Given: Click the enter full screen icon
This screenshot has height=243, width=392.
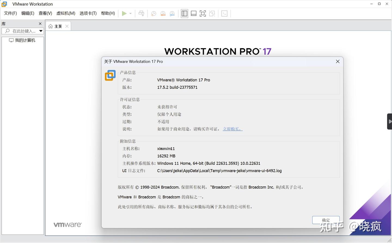Looking at the screenshot, I should click(203, 13).
